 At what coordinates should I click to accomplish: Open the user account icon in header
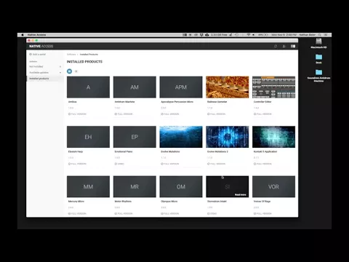[x=284, y=46]
